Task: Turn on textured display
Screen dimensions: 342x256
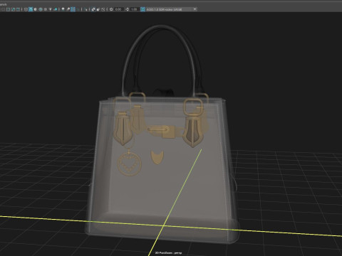Action: point(46,9)
